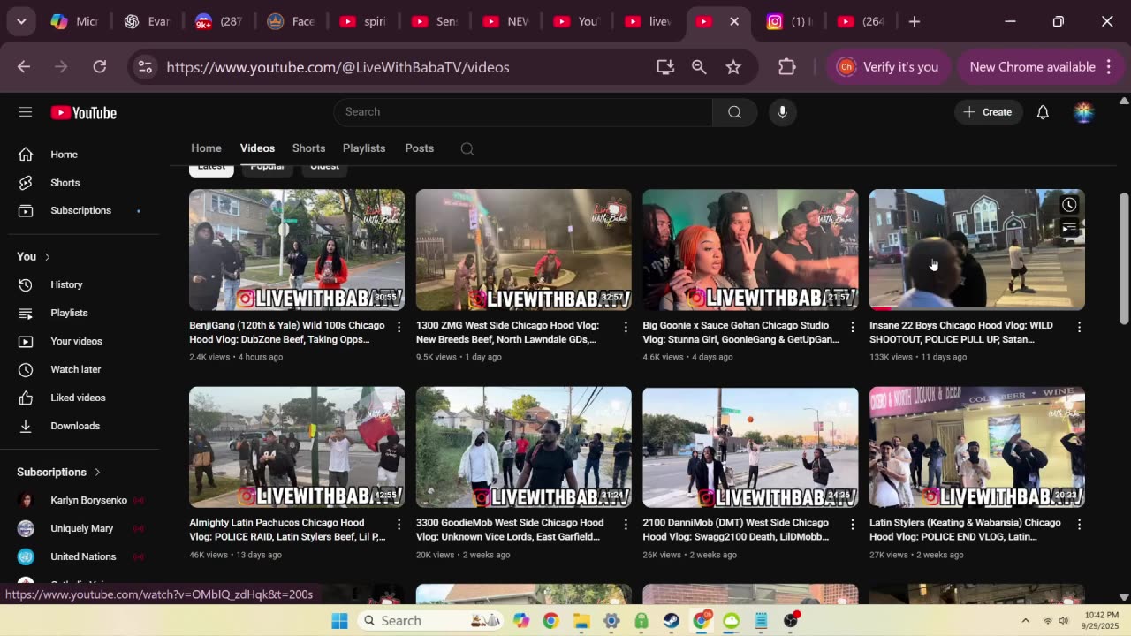Open the Big Goonie x Sauce Gohan thumbnail
This screenshot has width=1131, height=636.
point(750,250)
